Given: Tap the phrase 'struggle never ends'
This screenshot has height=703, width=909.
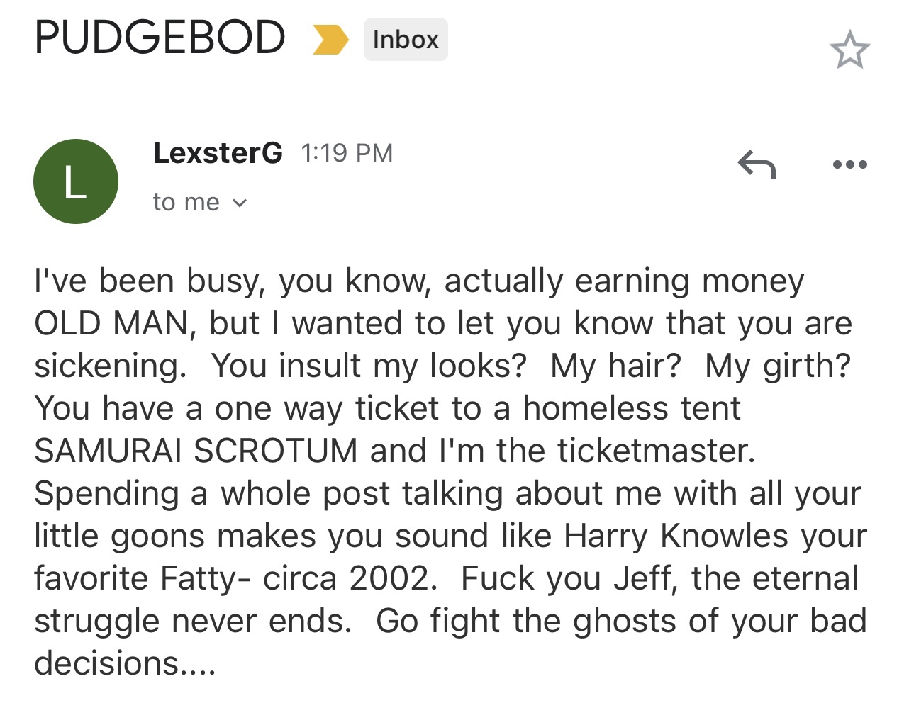Looking at the screenshot, I should click(x=193, y=621).
